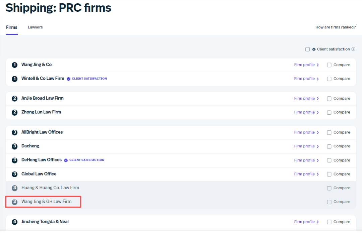Screen dimensions: 362x233
Task: Select the Firms tab
Action: [11, 27]
